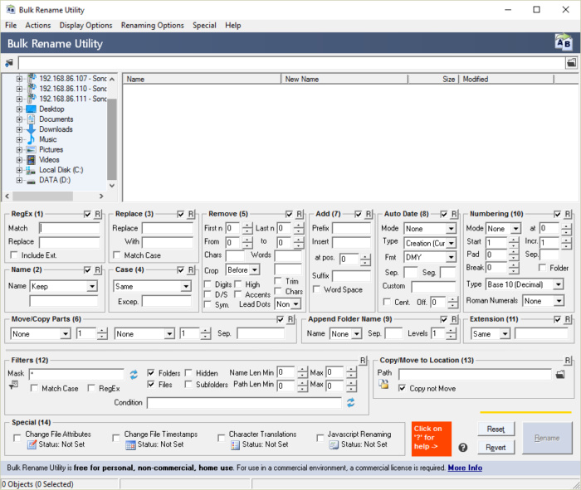581x490 pixels.
Task: Click the Reset button
Action: [x=496, y=429]
